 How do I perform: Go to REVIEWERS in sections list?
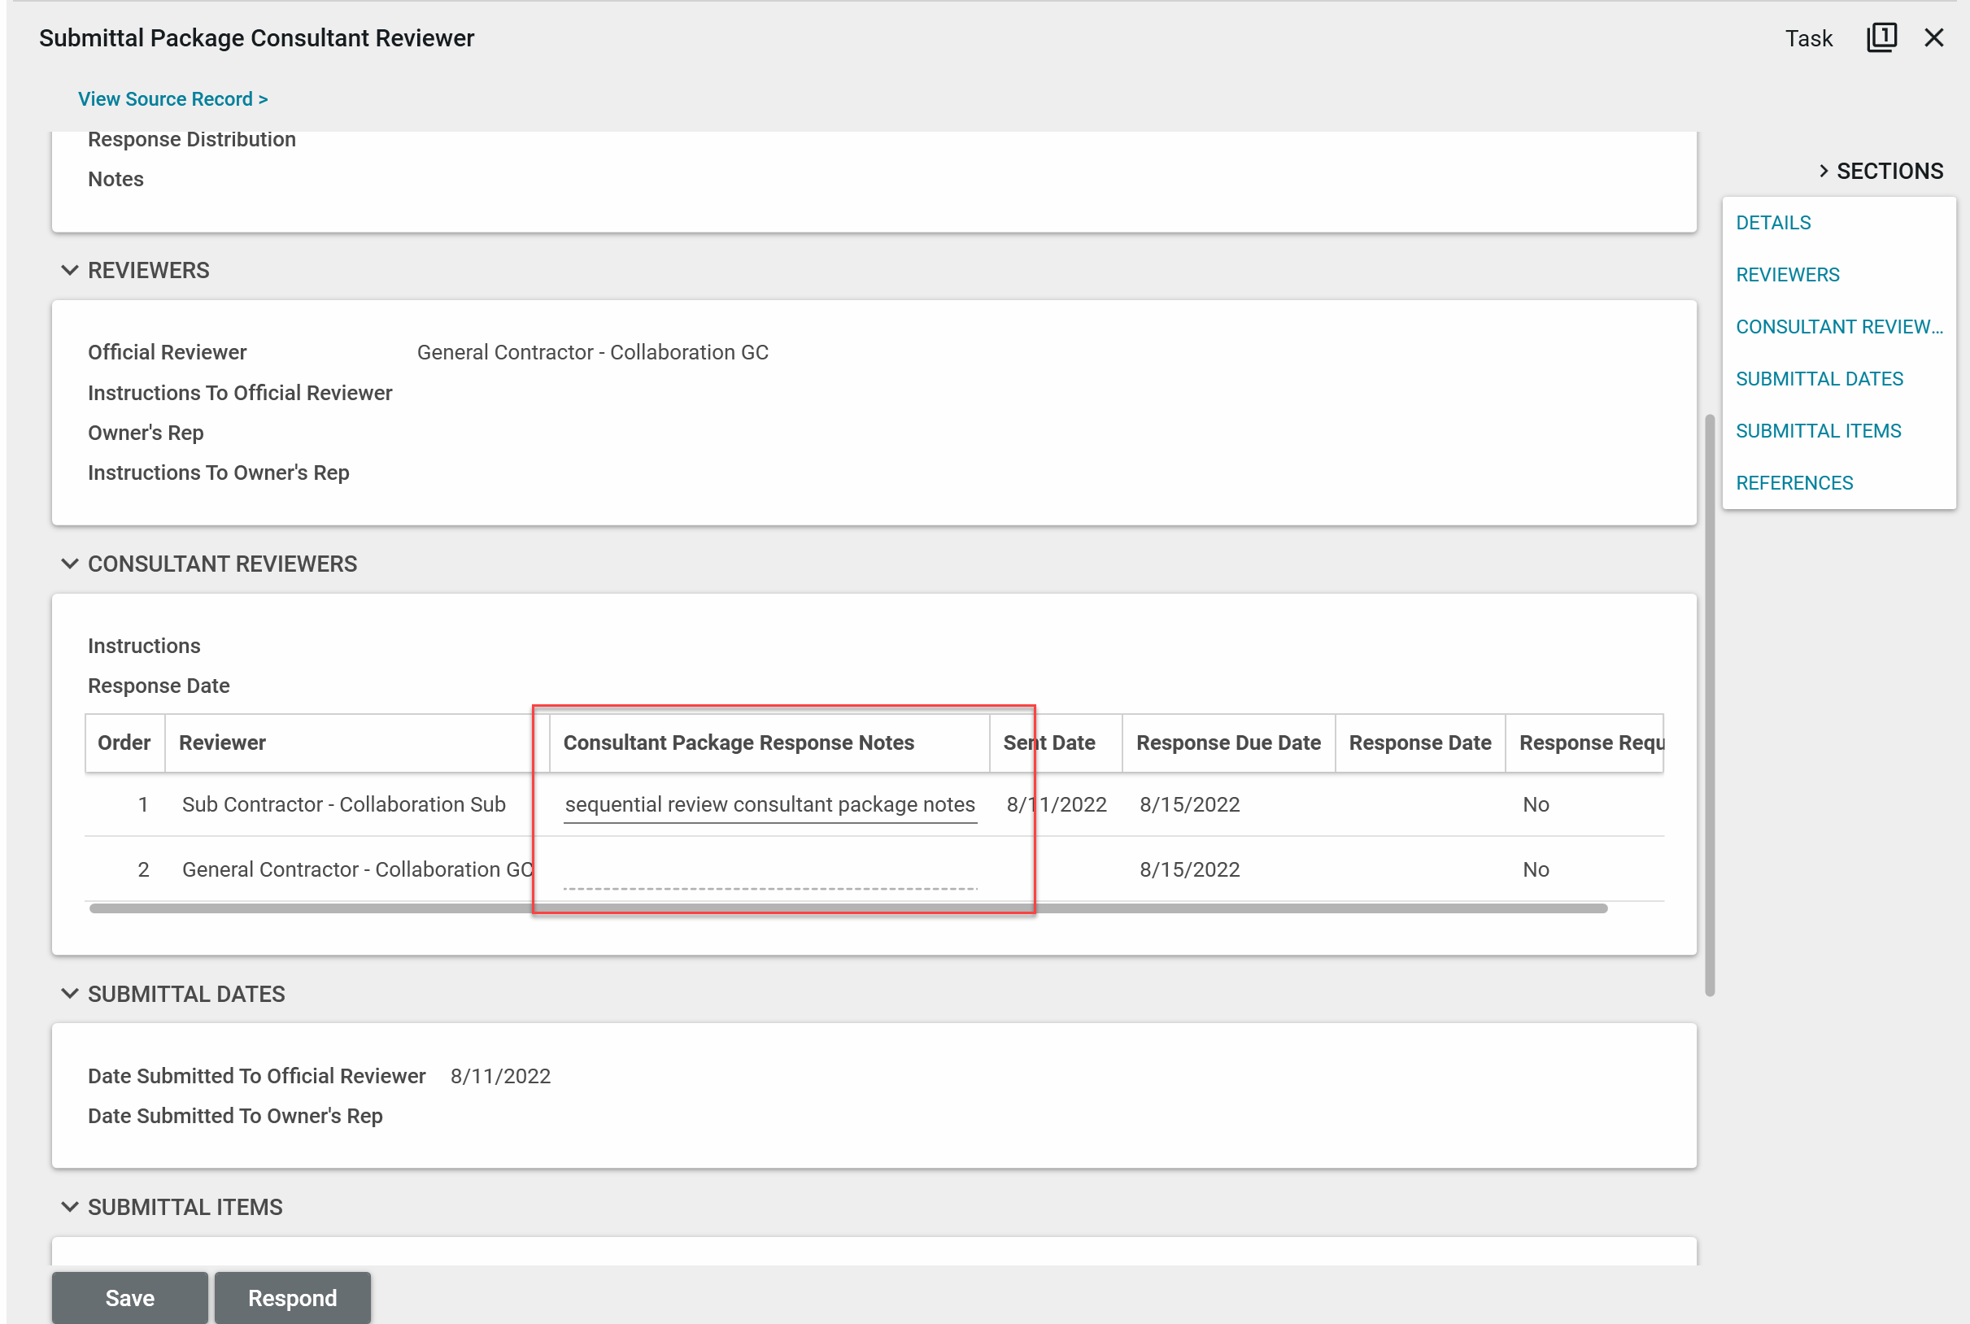1787,274
